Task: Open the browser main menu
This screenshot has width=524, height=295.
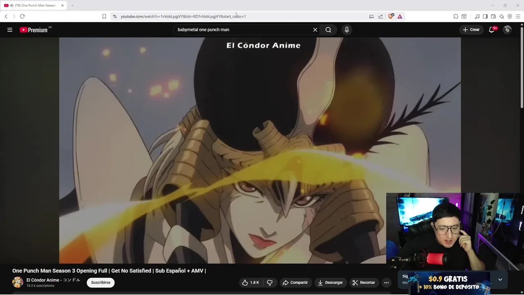Action: (518, 16)
